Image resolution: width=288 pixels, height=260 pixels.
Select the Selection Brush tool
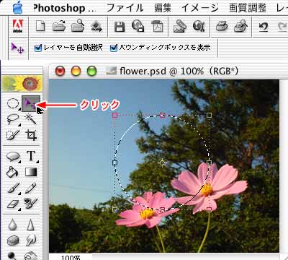click(x=12, y=135)
